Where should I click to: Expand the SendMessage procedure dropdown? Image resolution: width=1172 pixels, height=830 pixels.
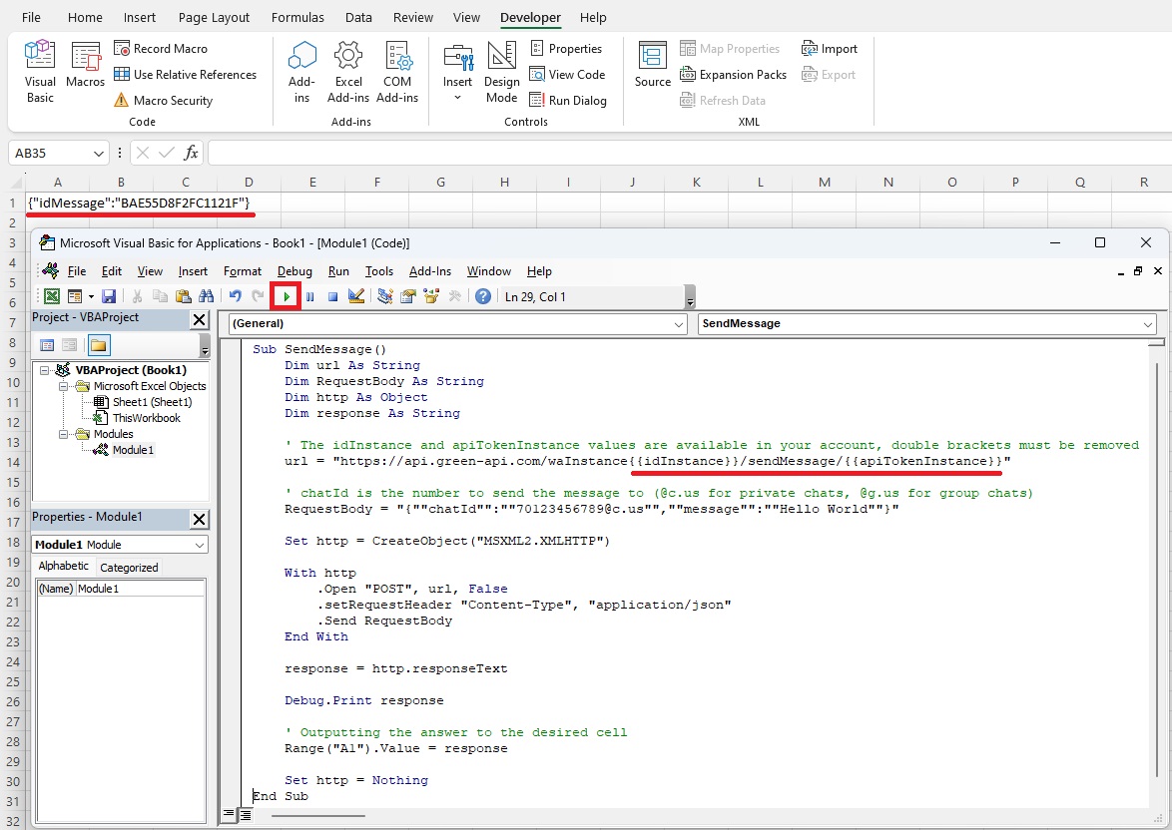[x=1147, y=324]
